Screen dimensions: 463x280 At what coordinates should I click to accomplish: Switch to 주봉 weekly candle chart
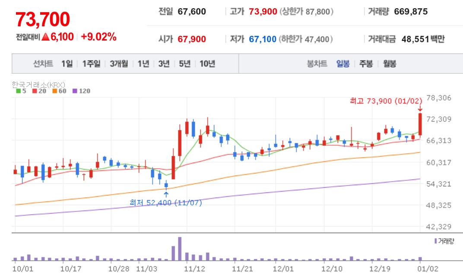(x=366, y=64)
